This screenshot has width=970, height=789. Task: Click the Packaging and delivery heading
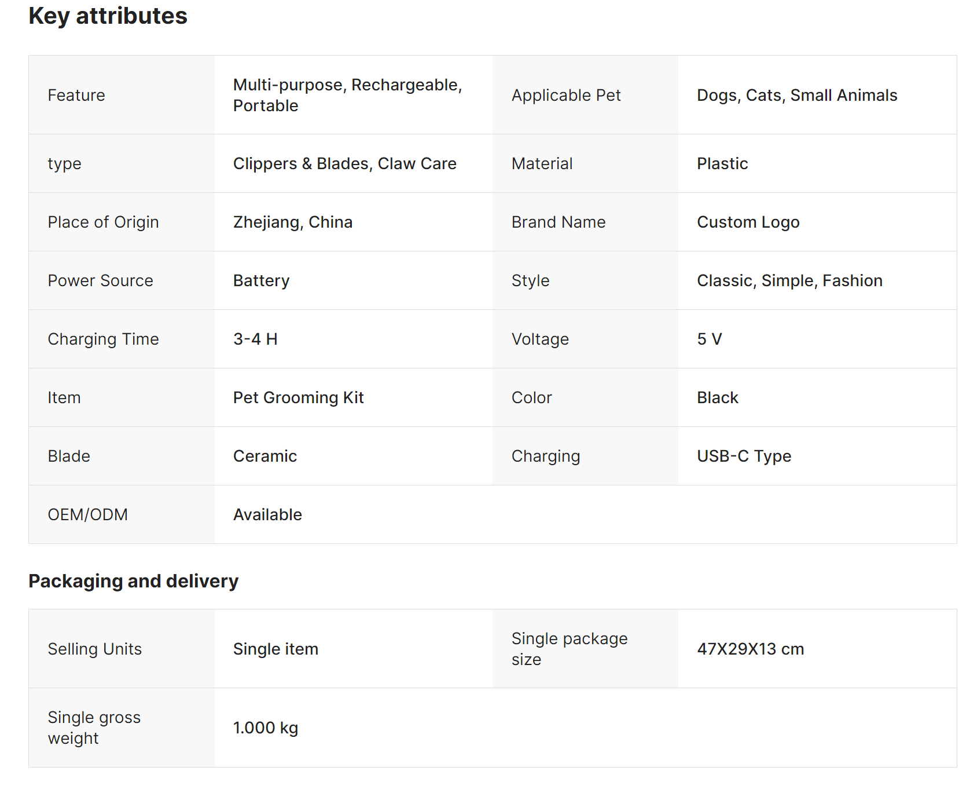(x=133, y=581)
